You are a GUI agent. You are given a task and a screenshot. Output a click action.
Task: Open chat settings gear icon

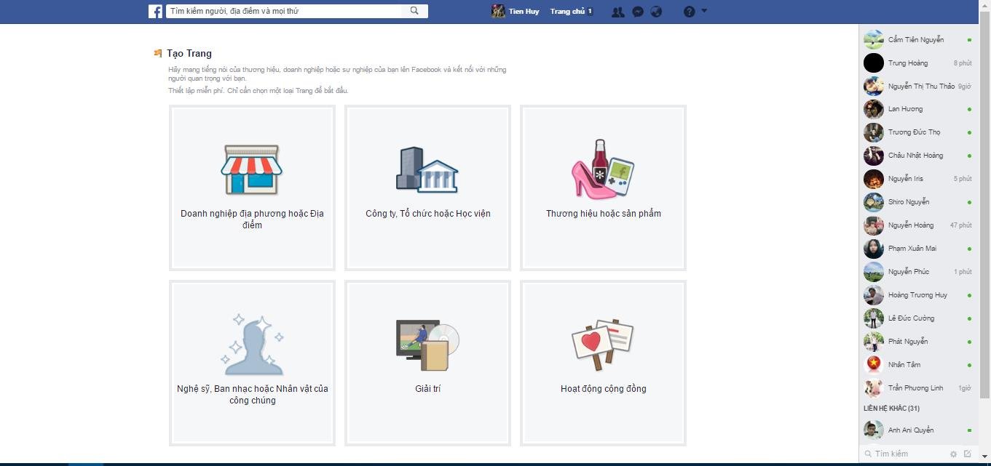[952, 454]
